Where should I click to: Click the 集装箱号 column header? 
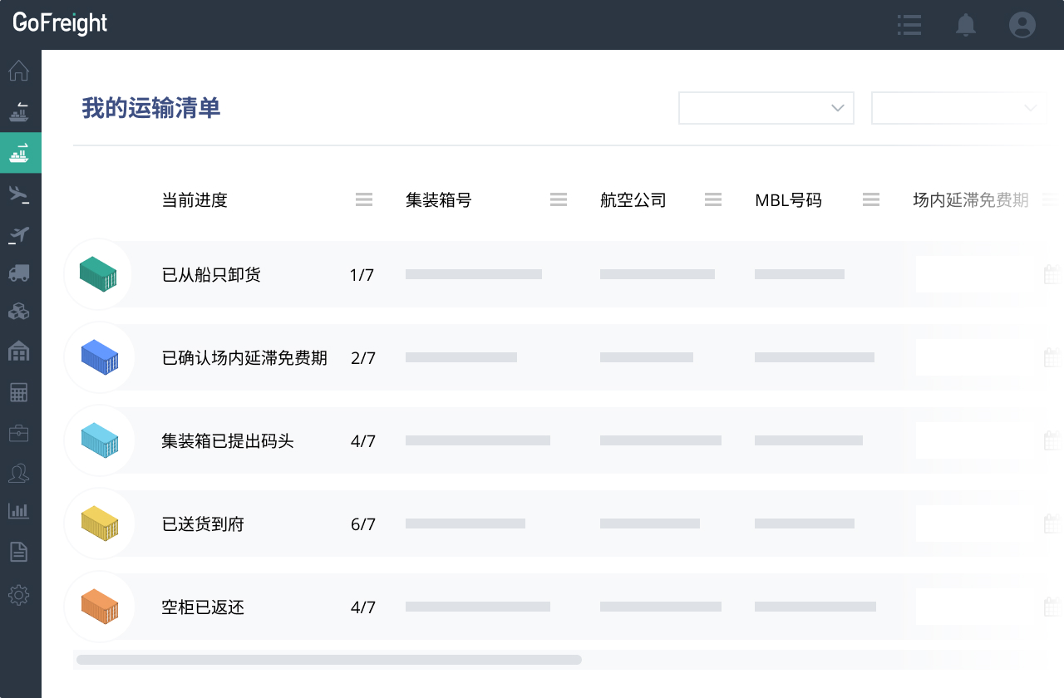click(x=439, y=200)
